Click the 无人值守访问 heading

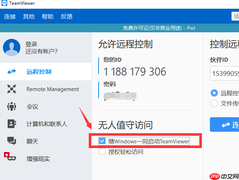(126, 125)
